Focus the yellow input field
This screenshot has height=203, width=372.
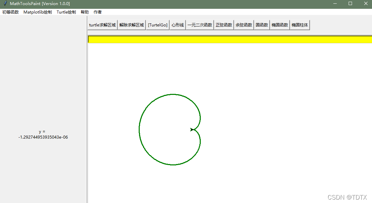coord(230,39)
